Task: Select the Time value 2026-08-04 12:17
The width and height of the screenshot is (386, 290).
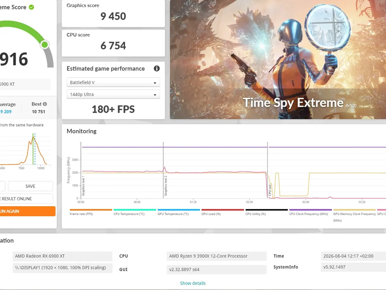Action: pyautogui.click(x=353, y=256)
